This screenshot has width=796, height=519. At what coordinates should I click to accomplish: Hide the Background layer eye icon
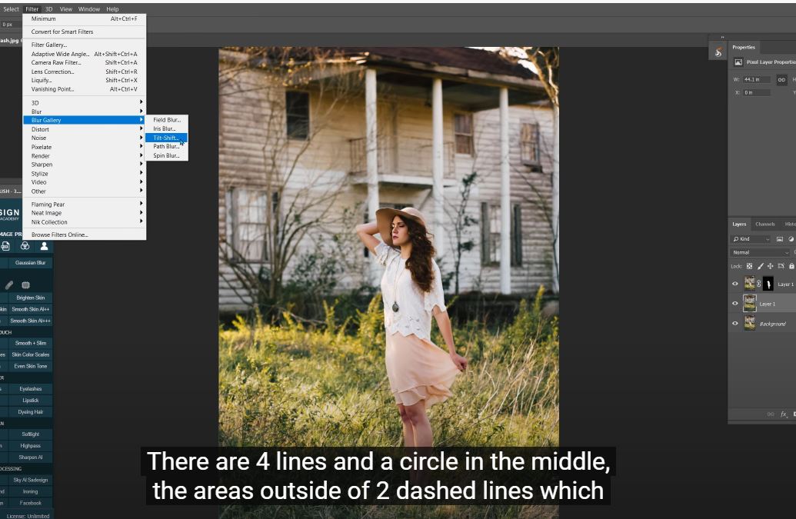pos(735,323)
